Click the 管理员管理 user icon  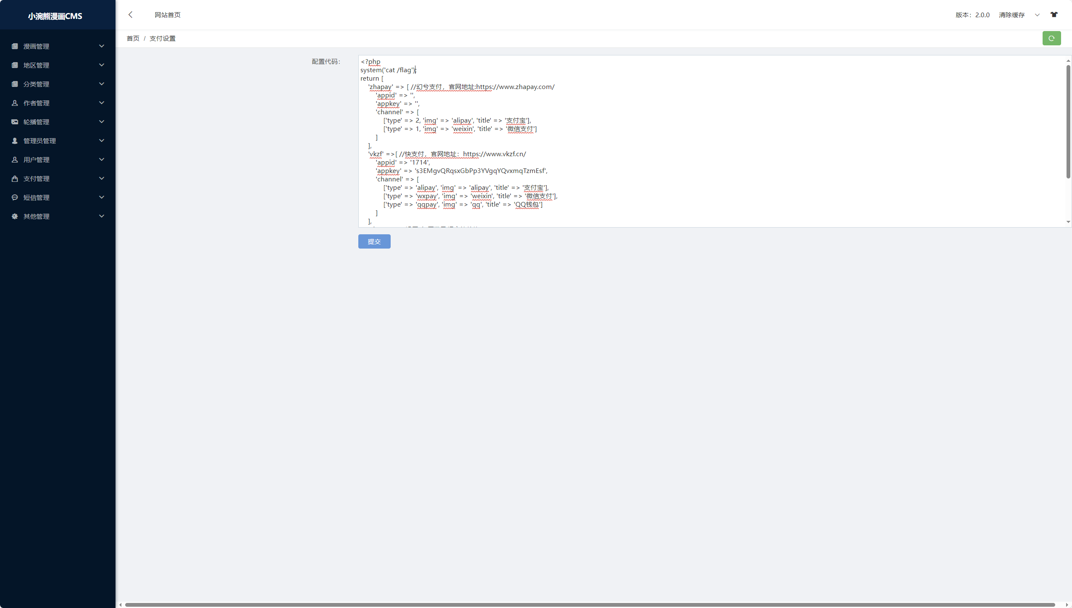[15, 141]
